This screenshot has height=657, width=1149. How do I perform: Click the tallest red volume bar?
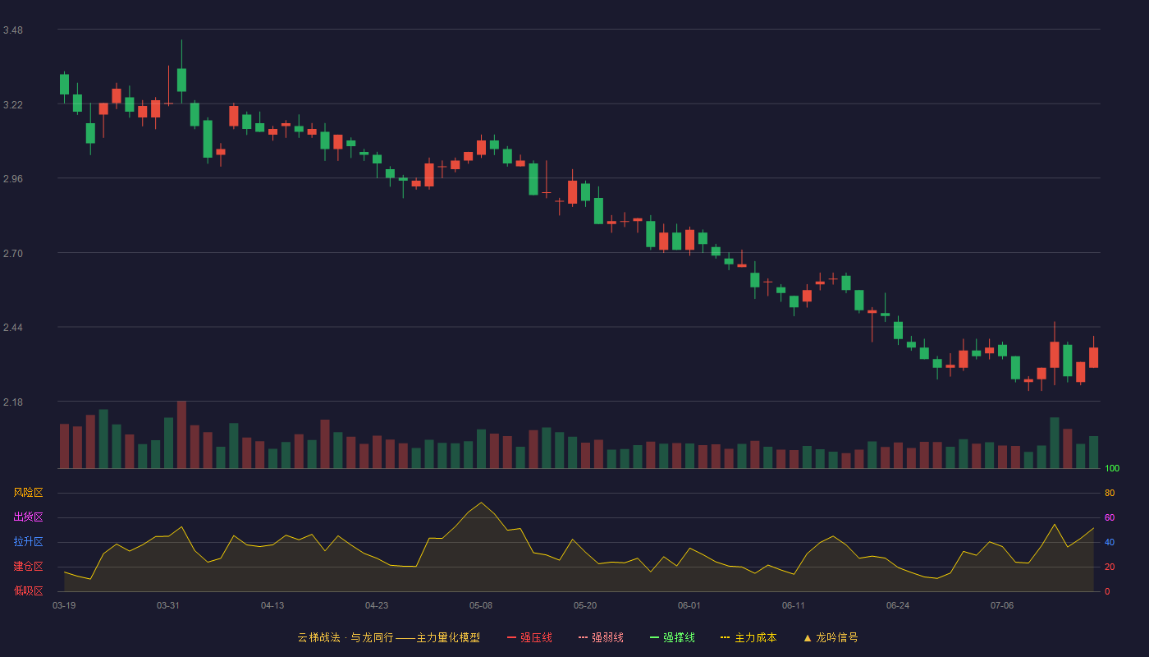[x=181, y=435]
